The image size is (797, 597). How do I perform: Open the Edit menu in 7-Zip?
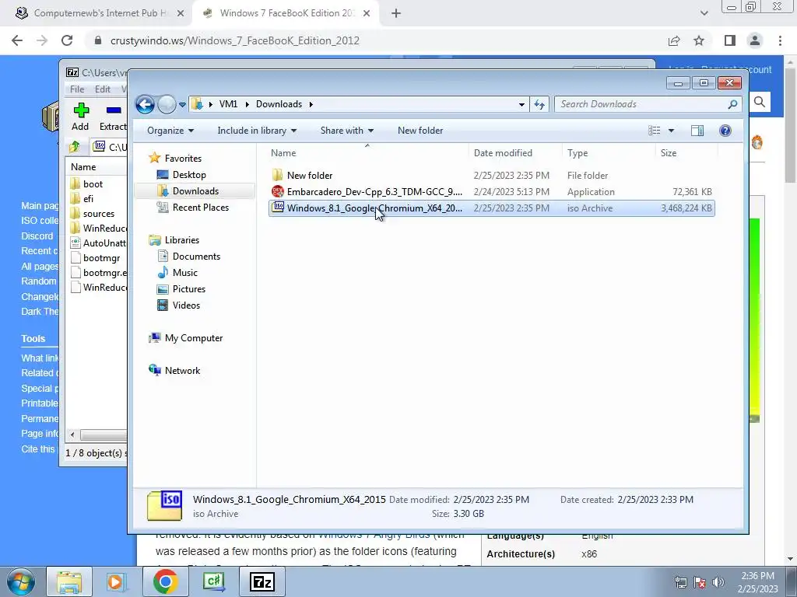coord(103,89)
